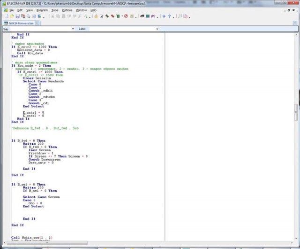
Task: Print the code using the printer icon
Action: point(28,16)
